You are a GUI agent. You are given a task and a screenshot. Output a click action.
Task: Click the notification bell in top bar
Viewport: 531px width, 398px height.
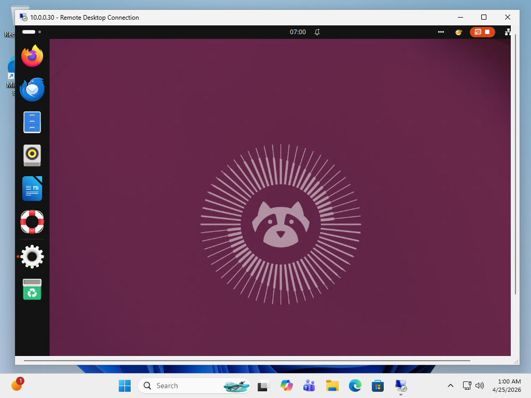(317, 32)
